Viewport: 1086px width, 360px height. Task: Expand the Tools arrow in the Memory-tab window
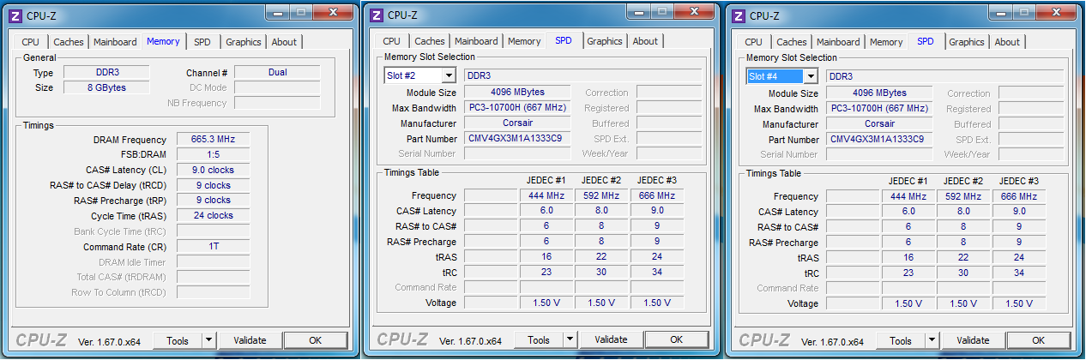pos(208,340)
